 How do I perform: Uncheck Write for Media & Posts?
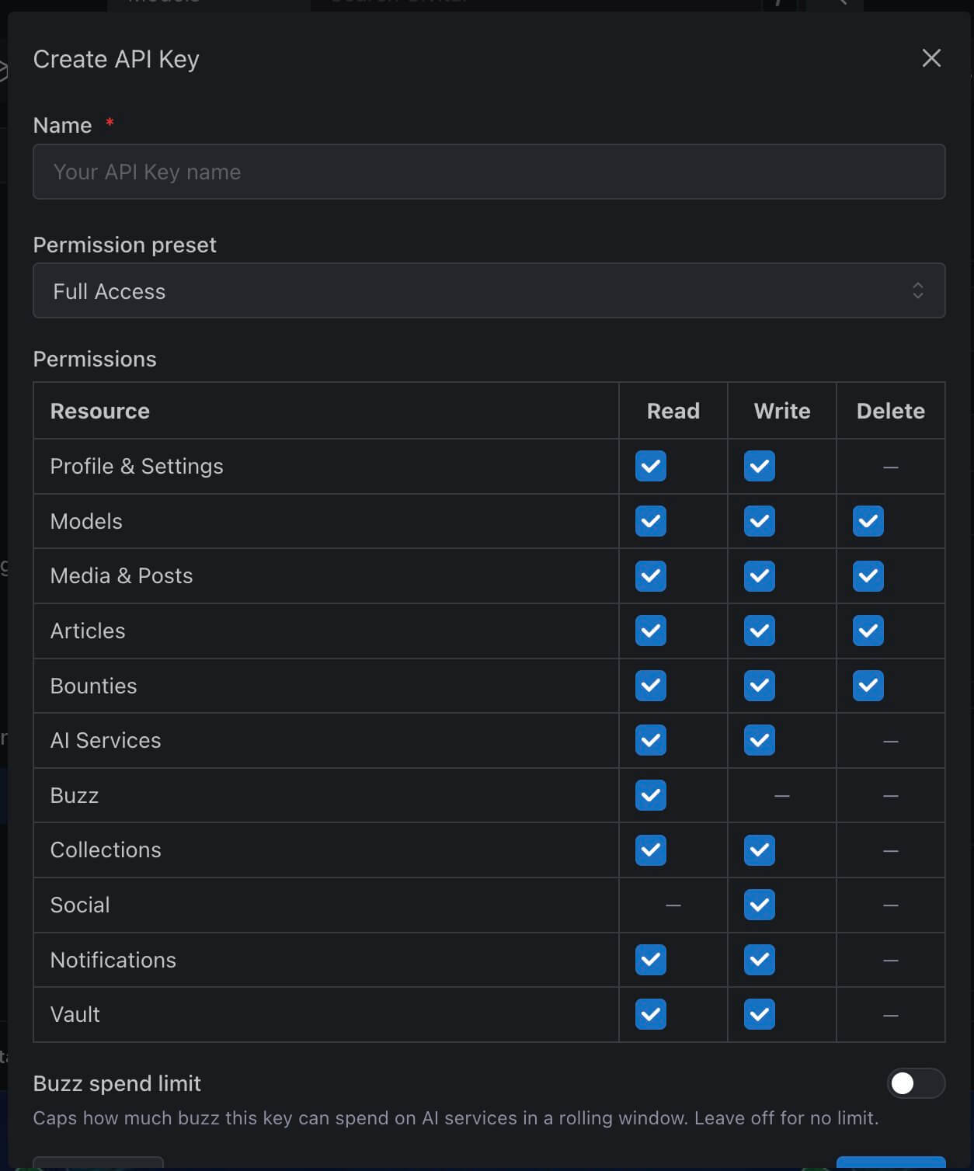(760, 576)
